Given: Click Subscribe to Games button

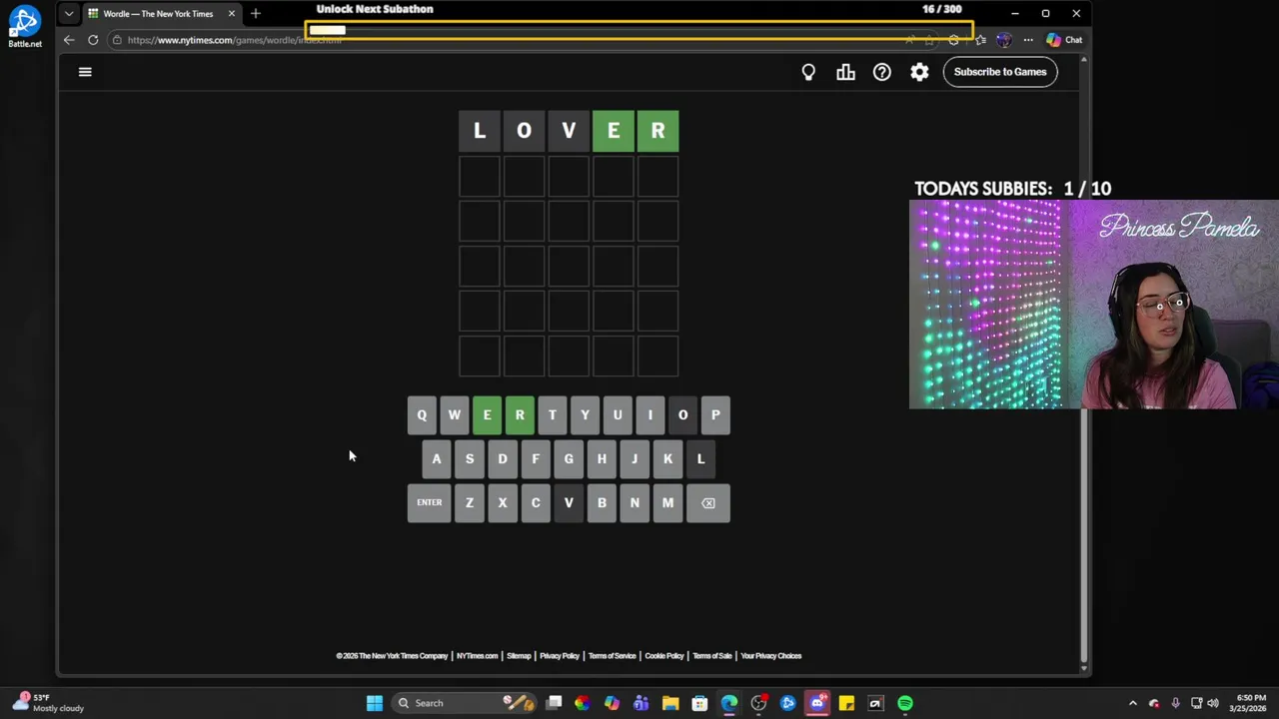Looking at the screenshot, I should coord(1000,72).
